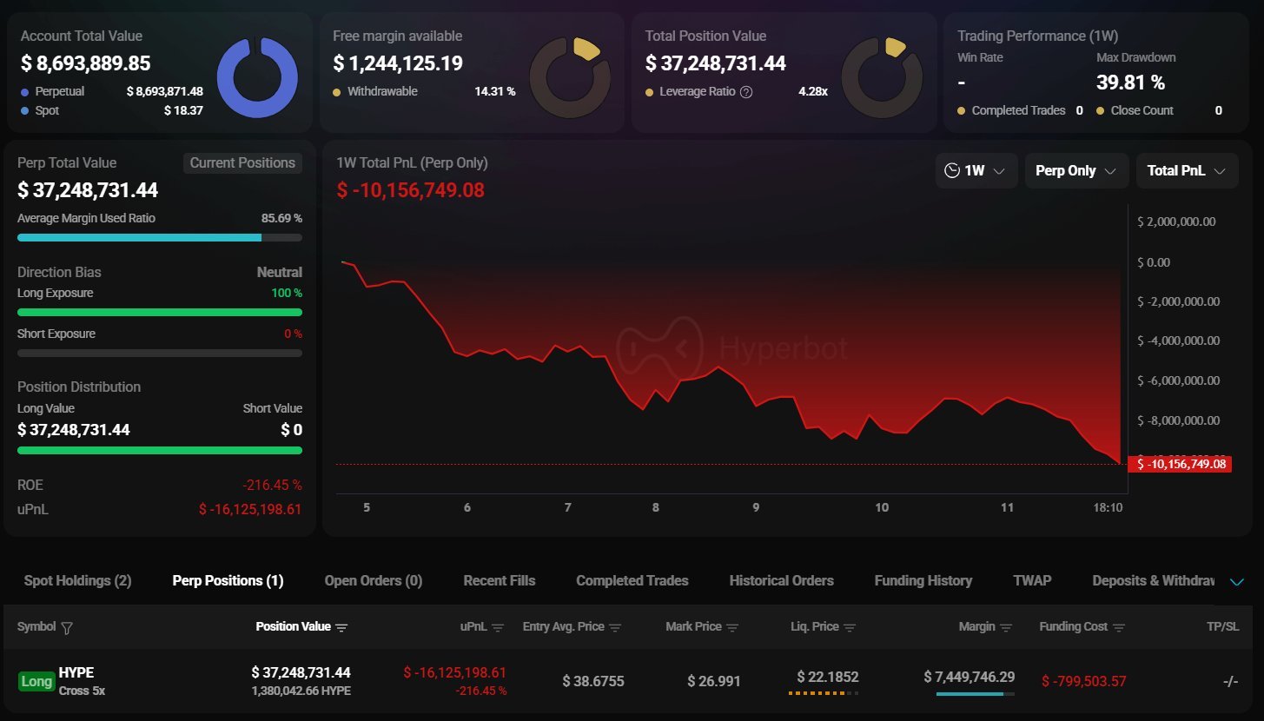Click the Account Total Value donut chart
Viewport: 1264px width, 721px height.
click(257, 78)
